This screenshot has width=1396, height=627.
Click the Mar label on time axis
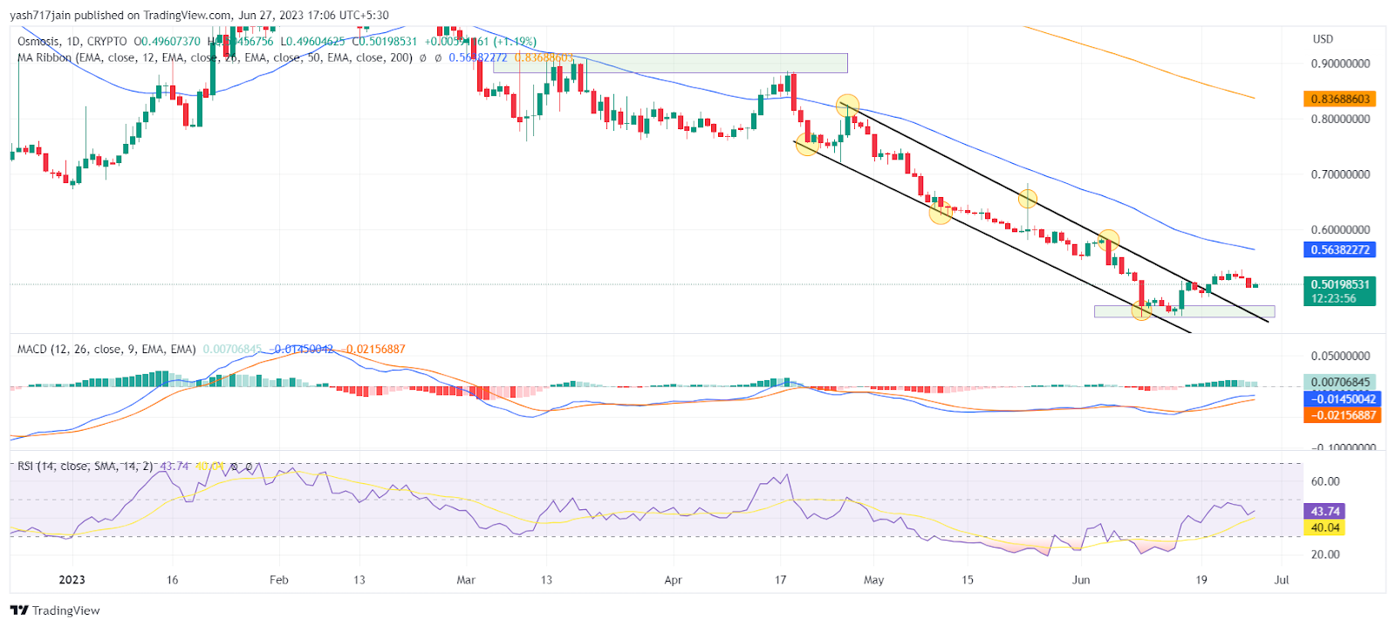pos(466,580)
